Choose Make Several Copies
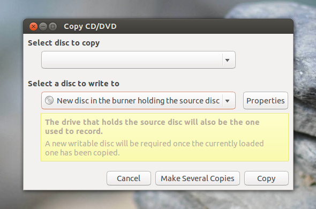 198,178
